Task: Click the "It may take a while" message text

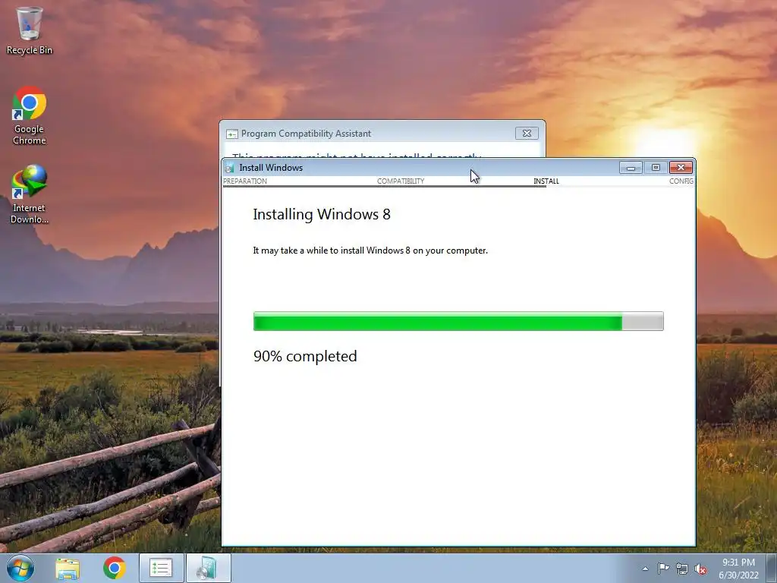Action: click(370, 251)
